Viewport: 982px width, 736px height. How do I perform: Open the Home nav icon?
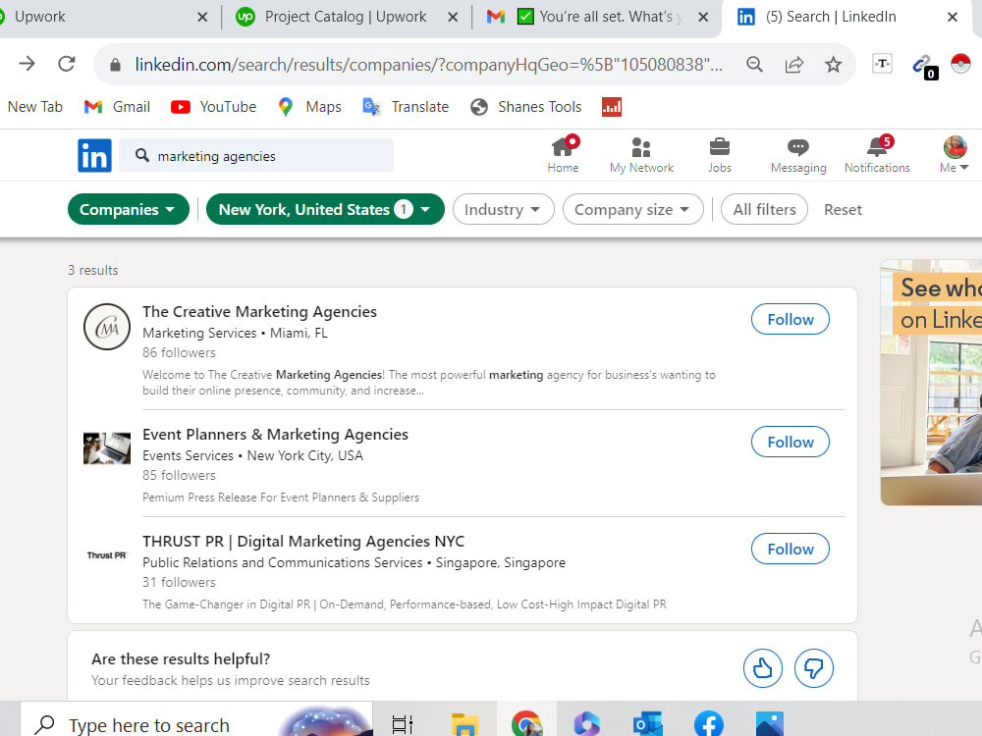click(563, 155)
